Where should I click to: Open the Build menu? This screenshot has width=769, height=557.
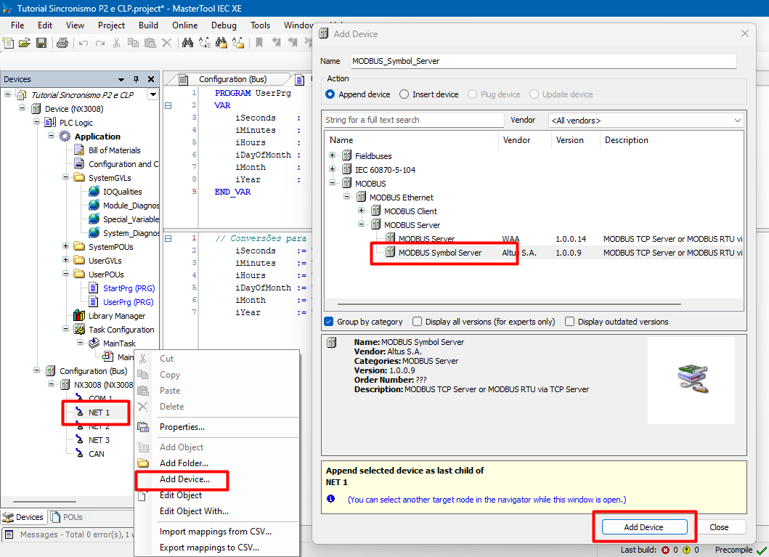tap(148, 25)
